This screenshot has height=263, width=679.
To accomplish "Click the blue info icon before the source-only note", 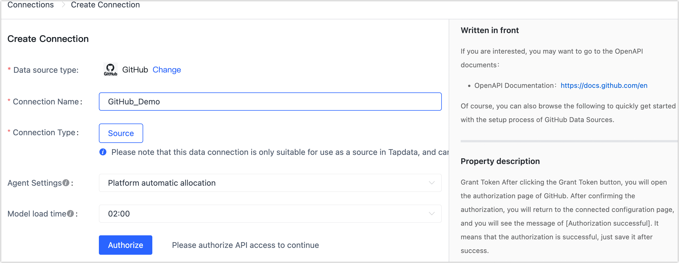I will point(103,152).
